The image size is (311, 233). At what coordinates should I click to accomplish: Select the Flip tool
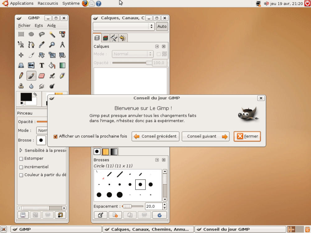(31, 65)
